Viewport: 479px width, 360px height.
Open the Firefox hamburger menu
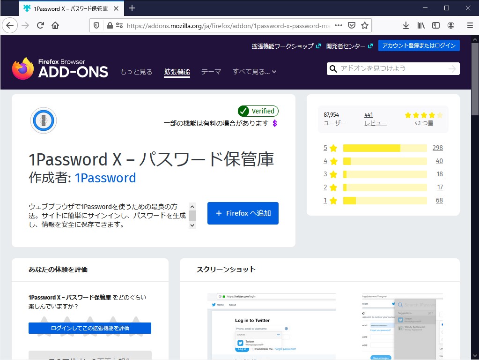pos(468,25)
